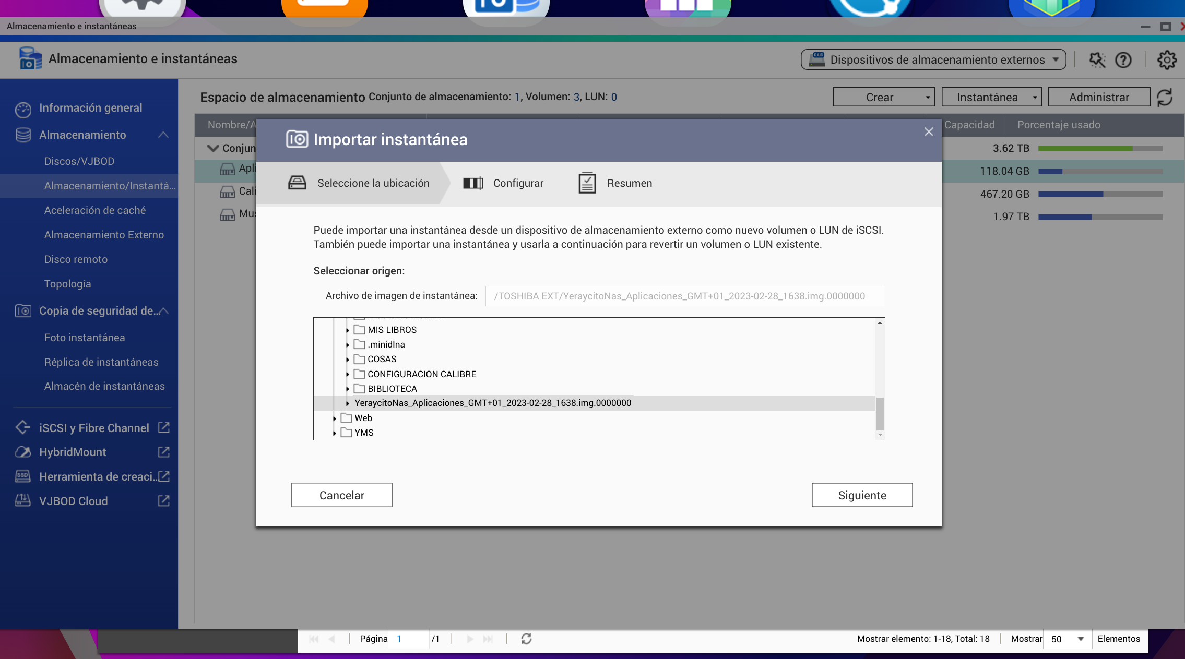Click the Cancelar button

click(x=341, y=495)
